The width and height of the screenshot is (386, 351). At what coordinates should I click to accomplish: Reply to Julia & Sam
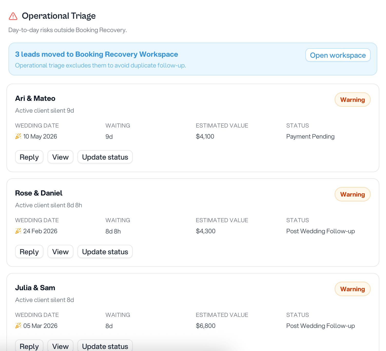tap(29, 346)
